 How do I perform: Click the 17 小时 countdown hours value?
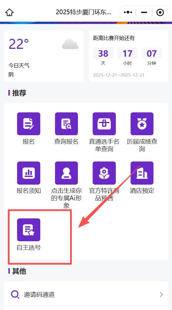click(x=127, y=53)
